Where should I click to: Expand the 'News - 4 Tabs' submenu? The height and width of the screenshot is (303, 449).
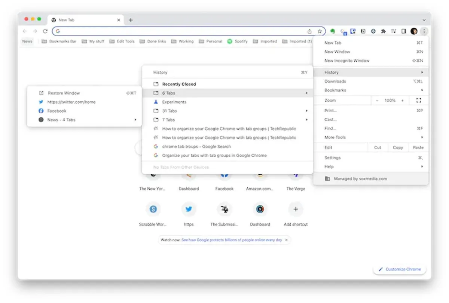click(75, 120)
